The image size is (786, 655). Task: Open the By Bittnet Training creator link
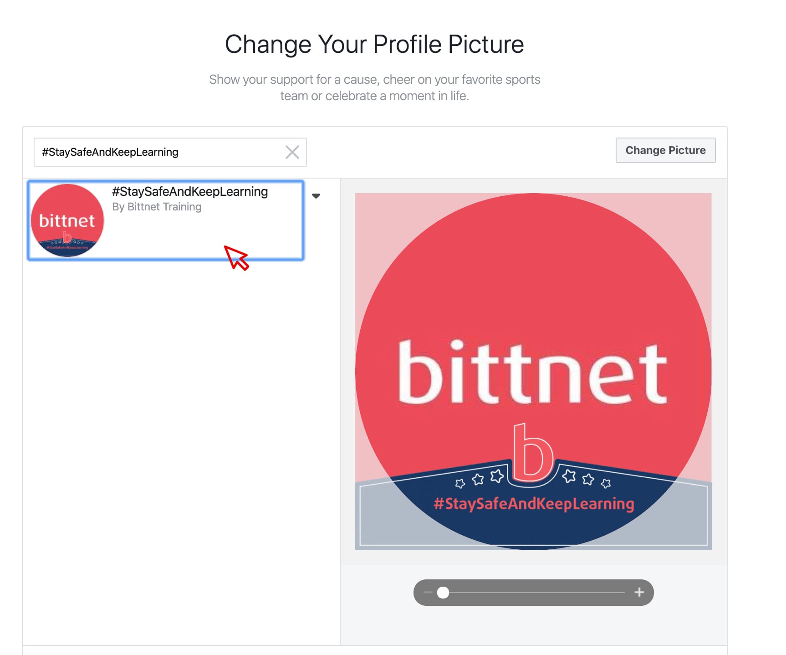click(157, 207)
